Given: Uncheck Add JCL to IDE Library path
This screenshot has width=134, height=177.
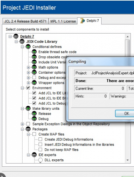Looking at the screenshot, I should pos(34,93).
